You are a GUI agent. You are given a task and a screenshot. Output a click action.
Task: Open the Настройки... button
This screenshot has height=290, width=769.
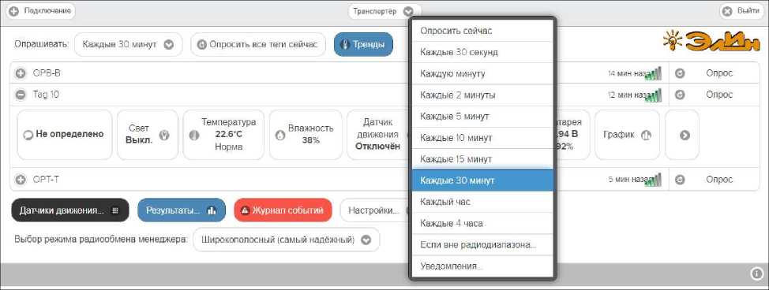tap(375, 210)
